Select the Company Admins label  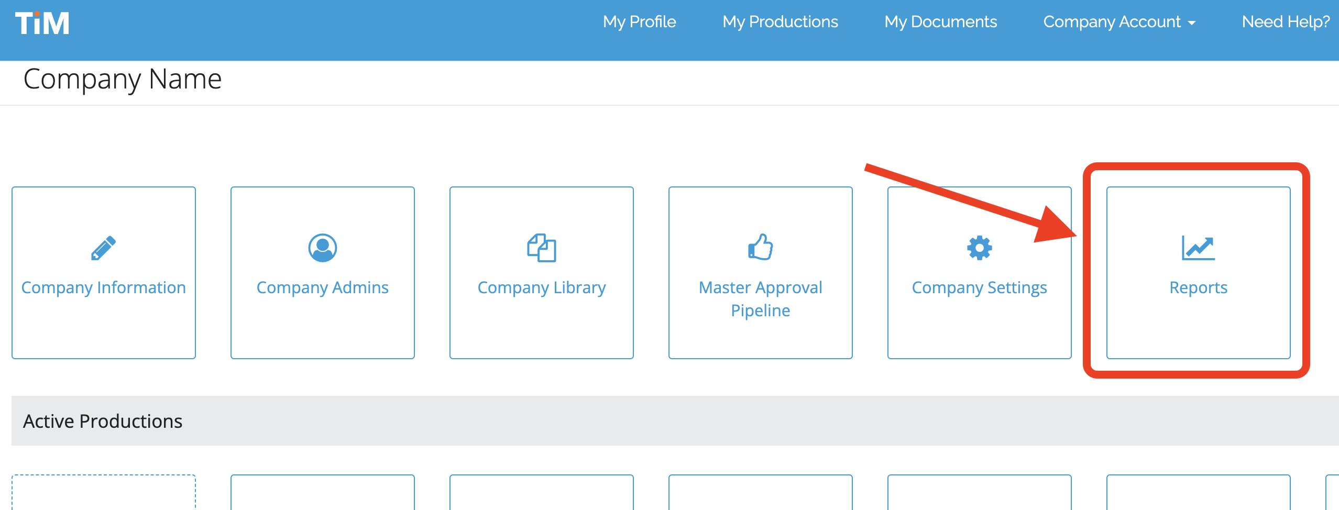[323, 287]
